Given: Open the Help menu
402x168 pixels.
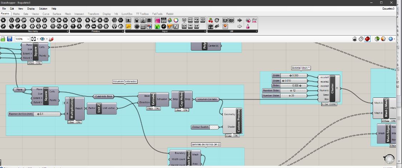Looking at the screenshot, I should pos(54,9).
